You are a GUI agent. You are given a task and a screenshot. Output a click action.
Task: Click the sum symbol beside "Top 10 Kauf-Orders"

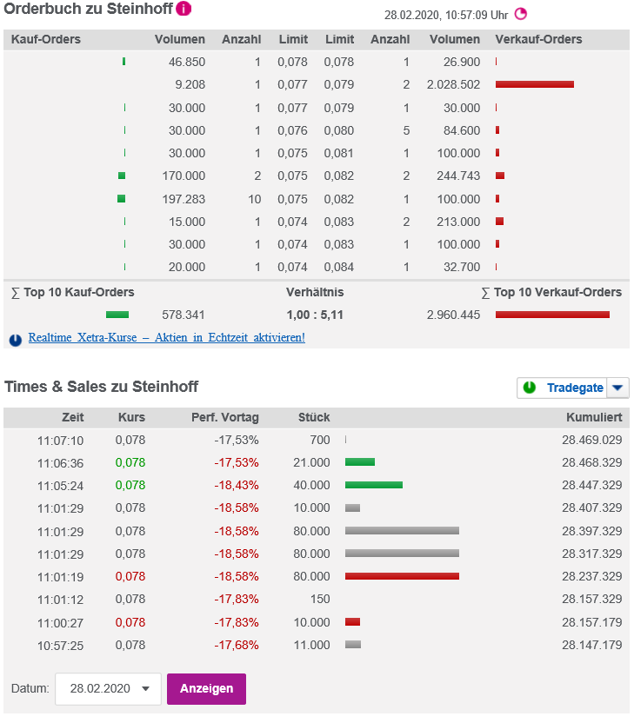click(14, 293)
